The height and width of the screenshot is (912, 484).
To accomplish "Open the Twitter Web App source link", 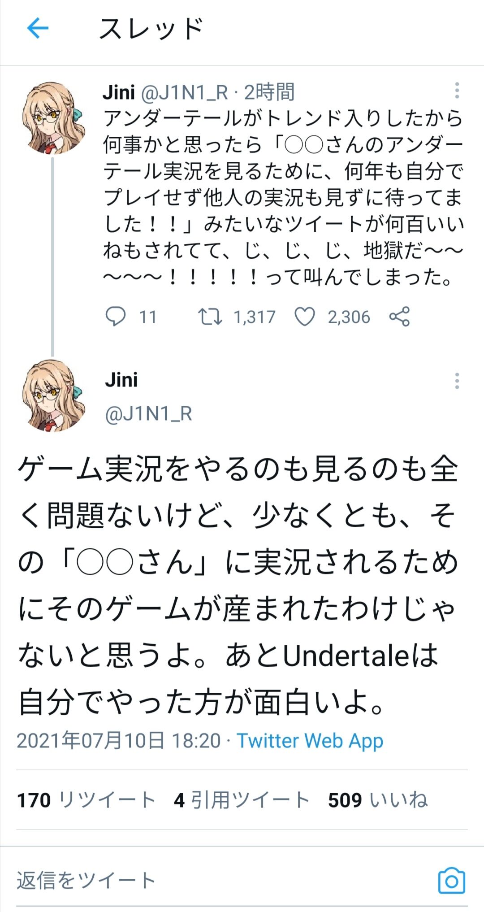I will point(310,741).
